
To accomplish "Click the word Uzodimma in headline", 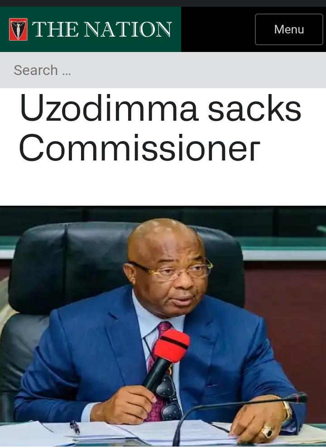I will coord(109,108).
